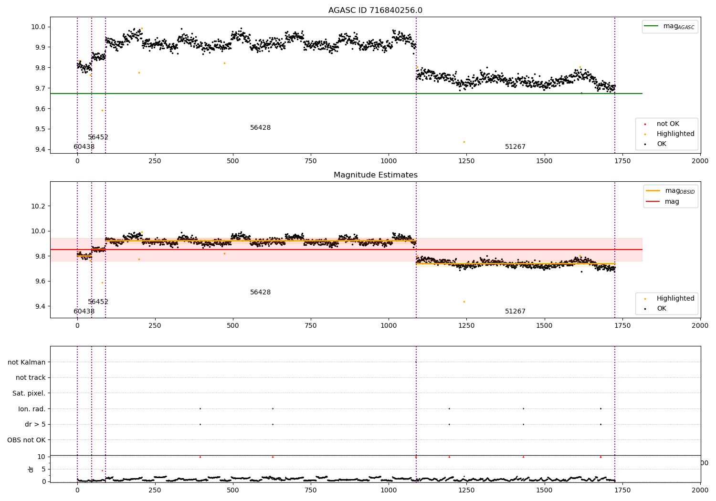The width and height of the screenshot is (716, 501).
Task: Select the mag AGASC legend entry in top plot
Action: (670, 26)
